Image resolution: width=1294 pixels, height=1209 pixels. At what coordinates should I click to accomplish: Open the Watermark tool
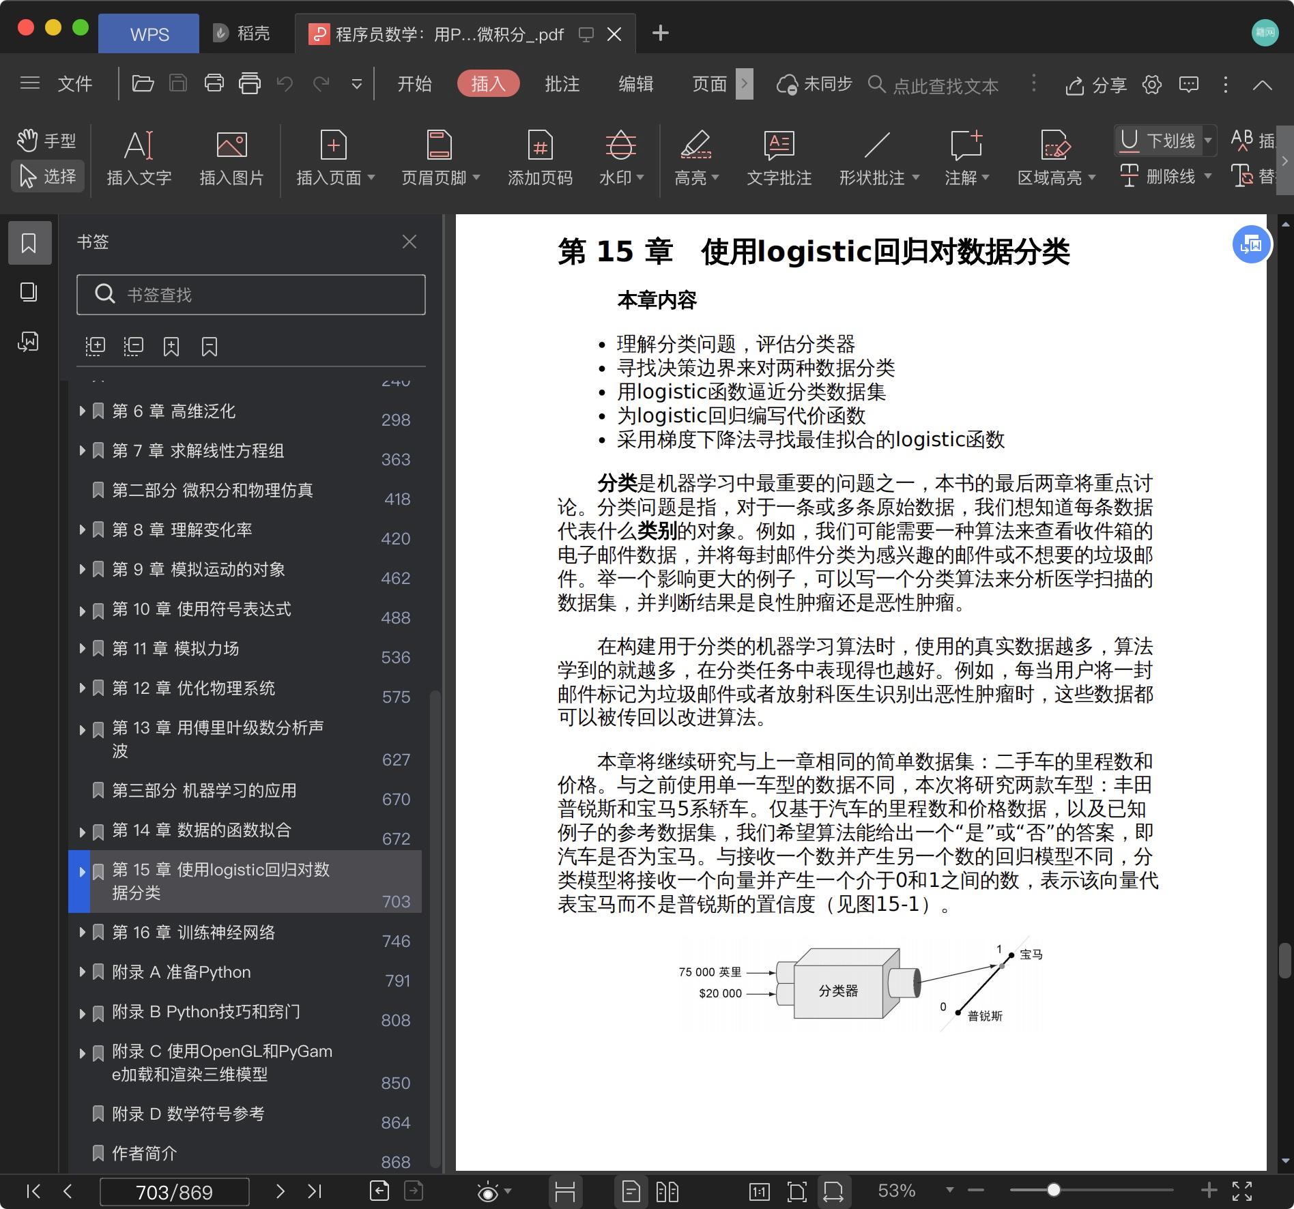click(x=621, y=158)
